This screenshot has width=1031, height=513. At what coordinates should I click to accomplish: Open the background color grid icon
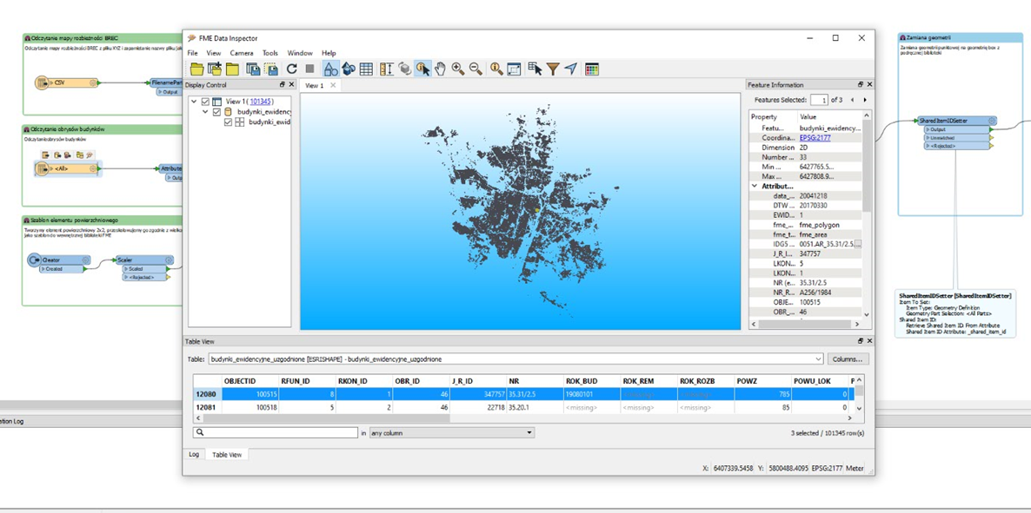pos(592,69)
